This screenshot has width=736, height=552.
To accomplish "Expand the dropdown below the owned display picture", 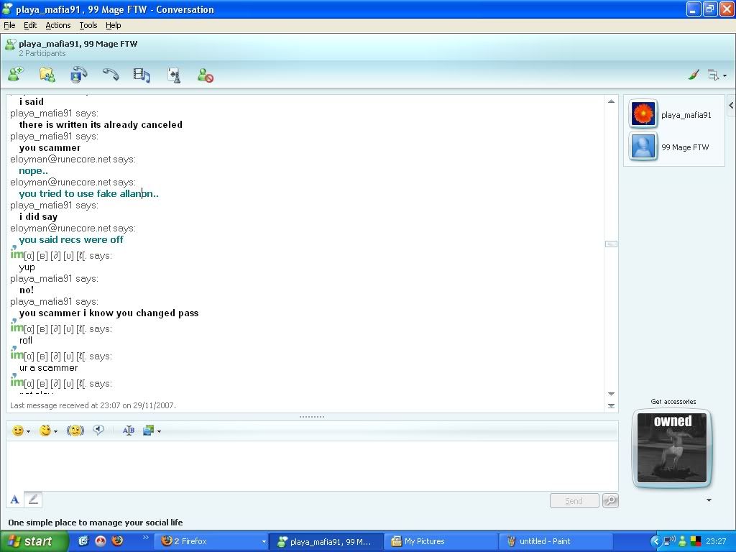I will pyautogui.click(x=709, y=500).
